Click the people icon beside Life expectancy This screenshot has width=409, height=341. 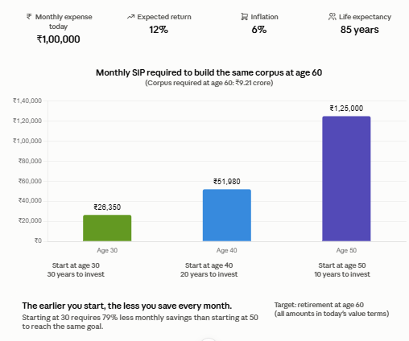point(333,17)
